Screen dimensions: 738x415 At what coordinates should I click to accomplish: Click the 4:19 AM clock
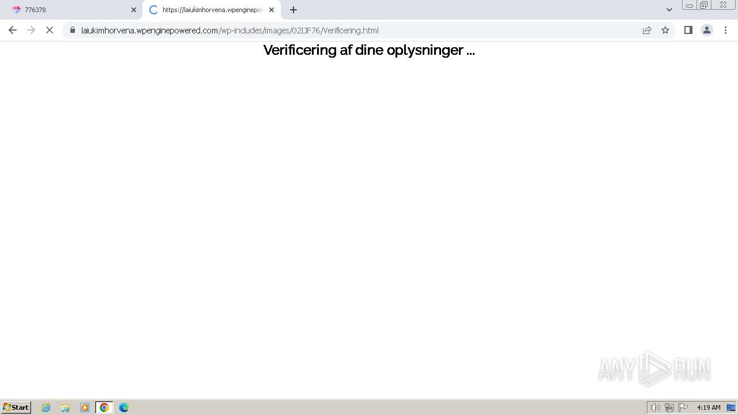(x=709, y=408)
